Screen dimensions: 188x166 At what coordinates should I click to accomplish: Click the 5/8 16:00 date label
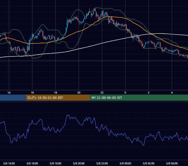click(32, 164)
